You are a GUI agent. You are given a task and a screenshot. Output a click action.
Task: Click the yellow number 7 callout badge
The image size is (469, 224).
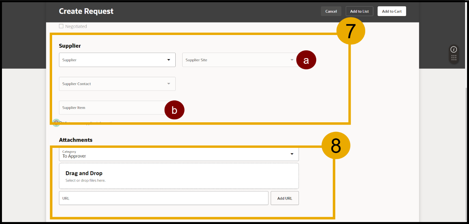tap(350, 31)
